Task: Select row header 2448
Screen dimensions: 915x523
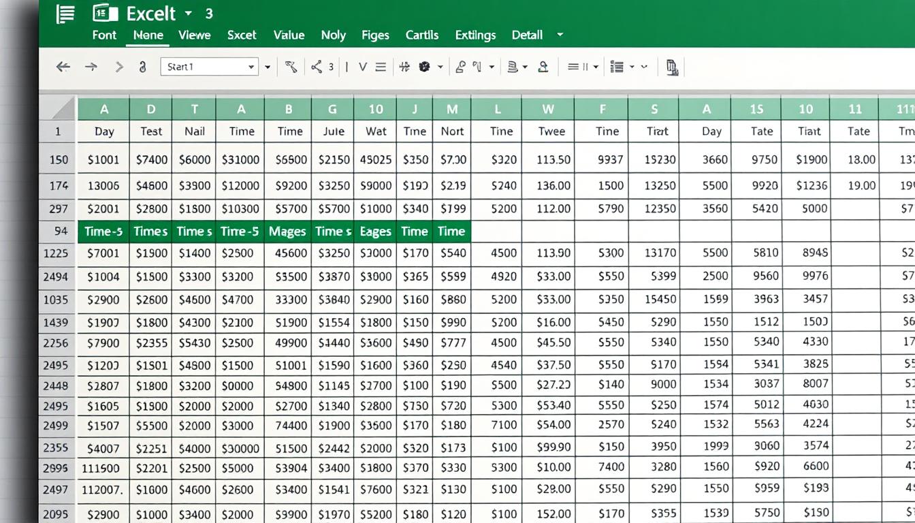Action: coord(58,385)
